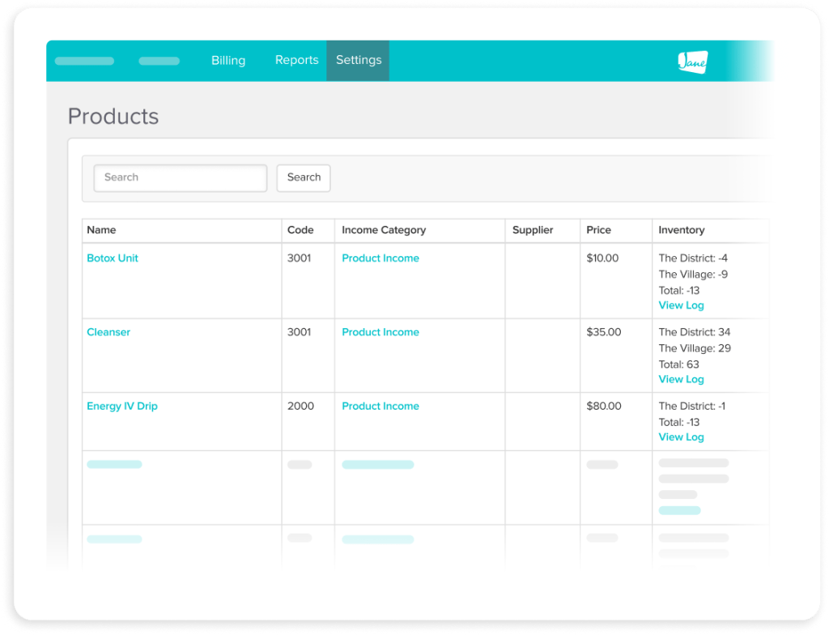This screenshot has height=635, width=829.
Task: Click Product Income for Botox Unit
Action: pos(380,258)
